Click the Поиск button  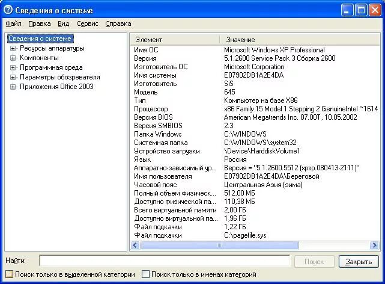(x=314, y=262)
